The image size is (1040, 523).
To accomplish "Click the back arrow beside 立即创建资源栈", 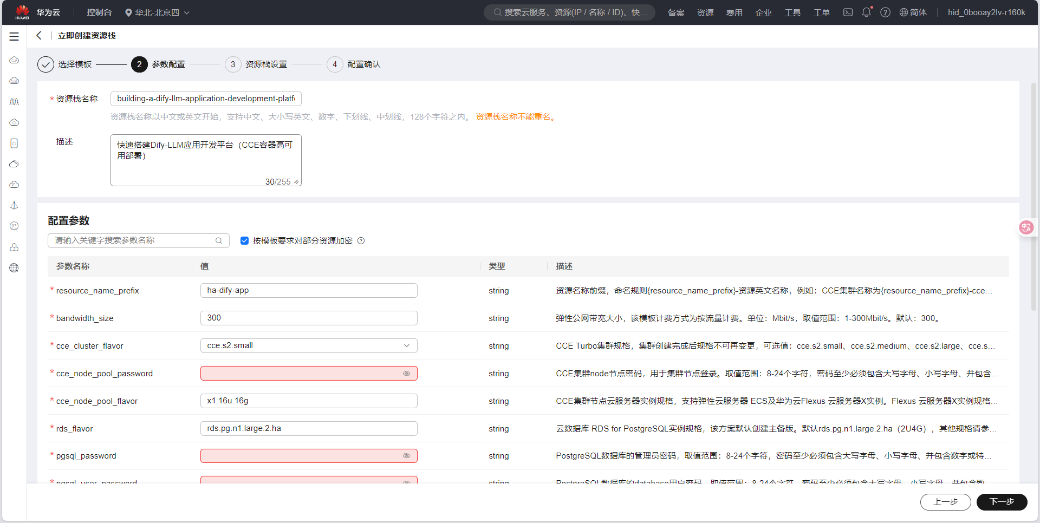I will (x=39, y=35).
